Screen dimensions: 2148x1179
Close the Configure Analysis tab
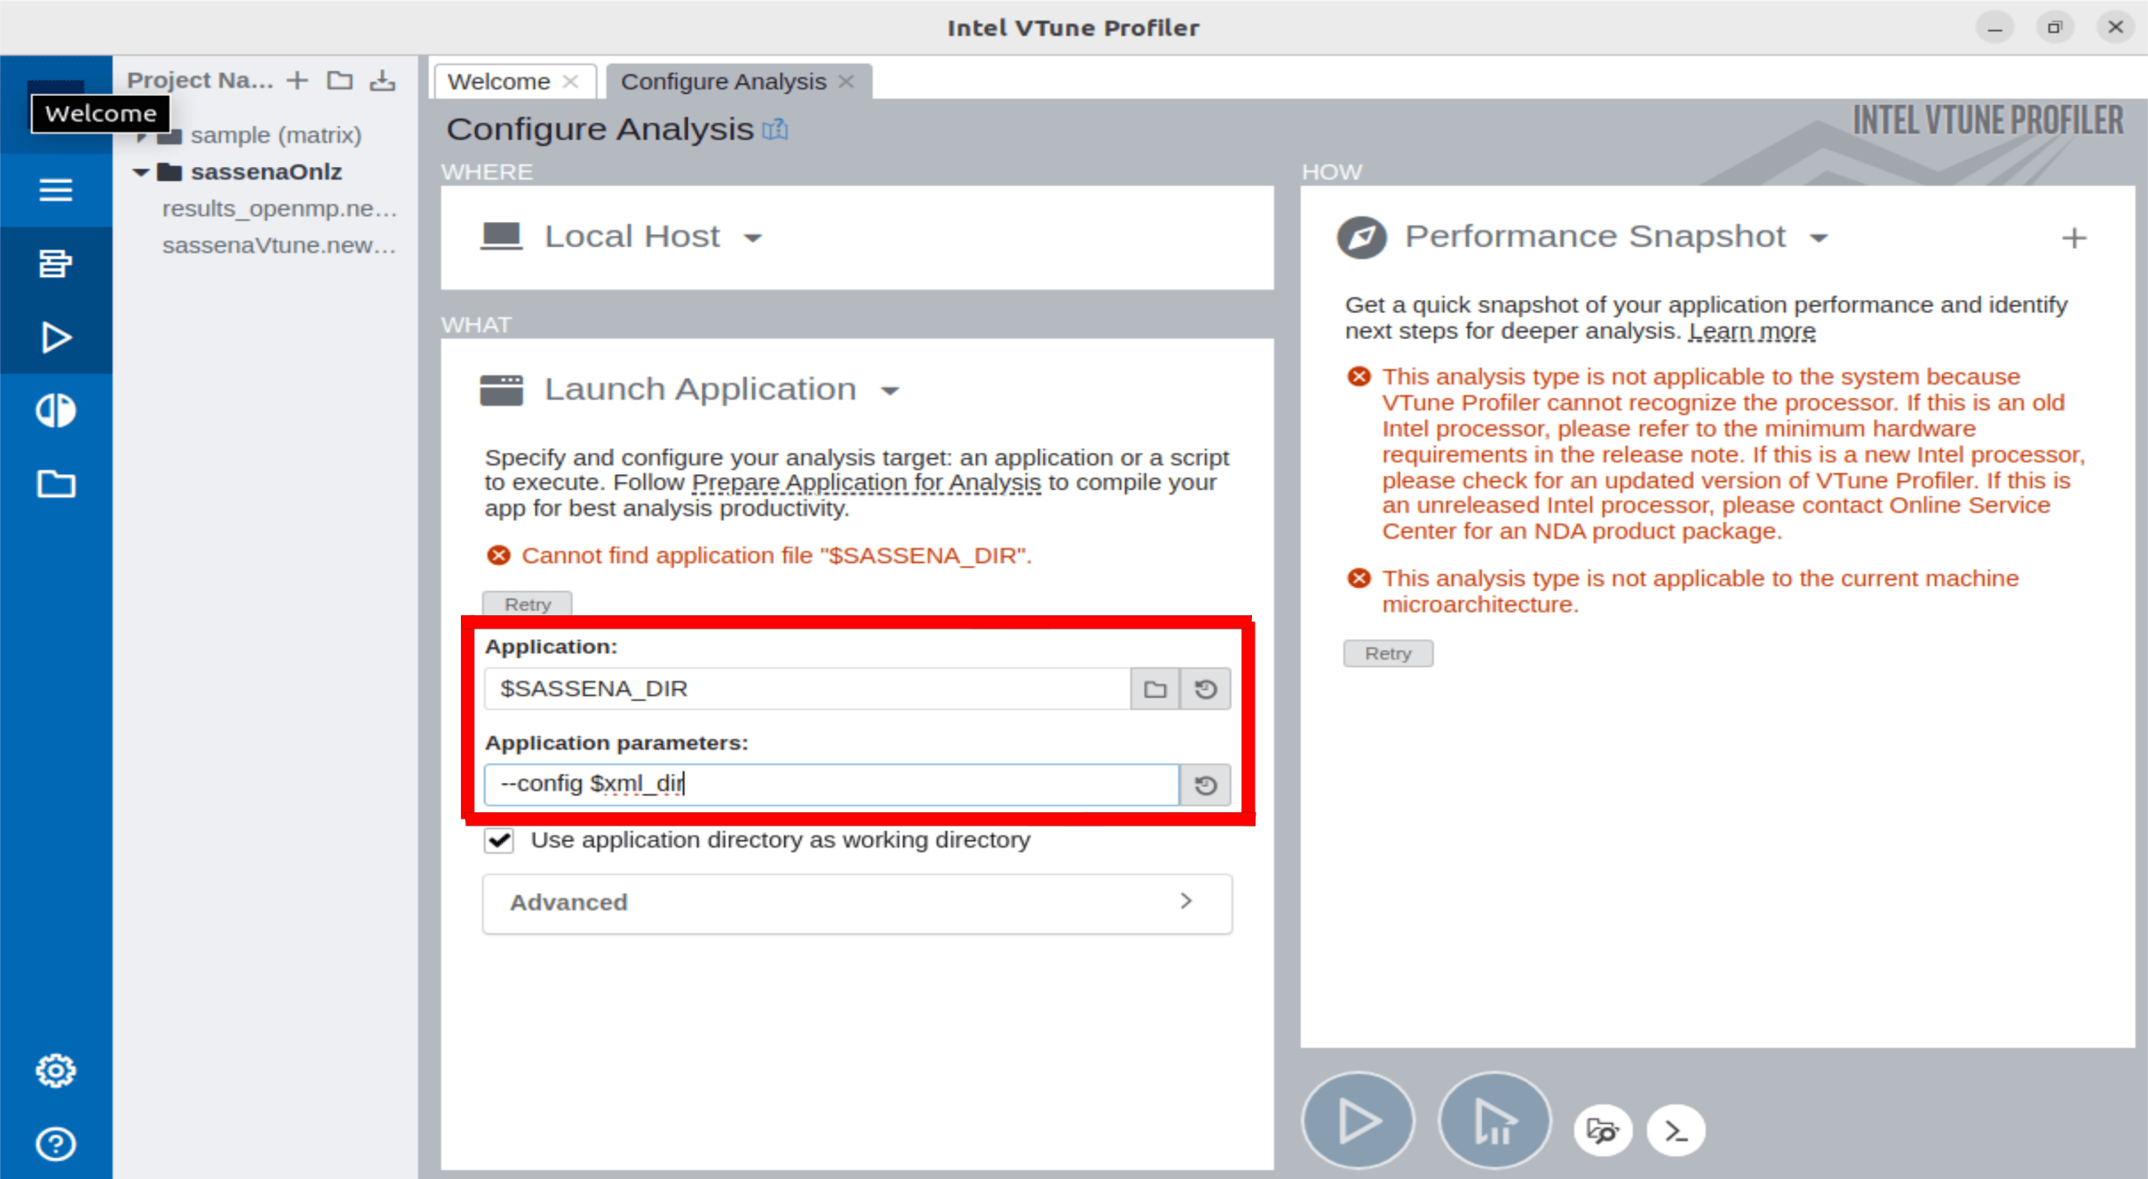click(846, 82)
